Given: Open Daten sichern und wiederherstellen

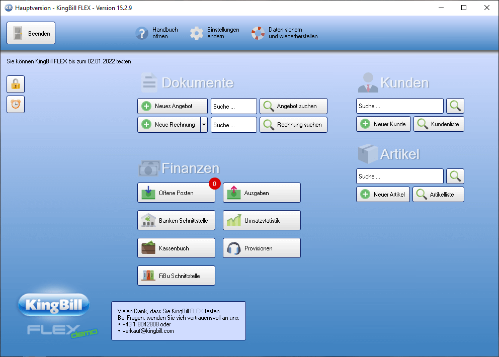Looking at the screenshot, I should point(285,33).
